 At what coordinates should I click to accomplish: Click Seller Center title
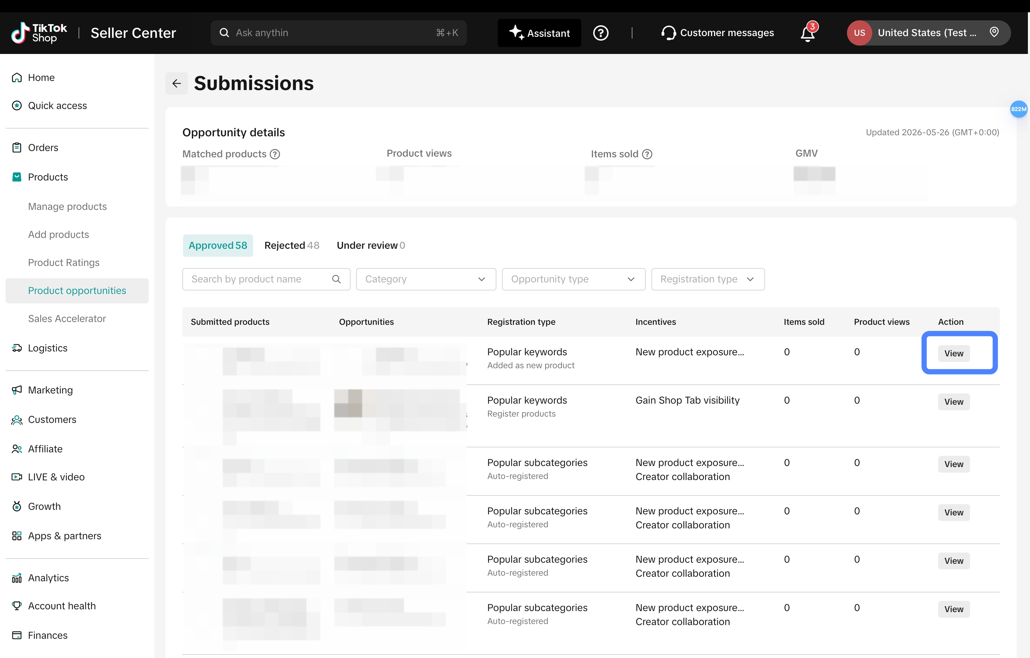pyautogui.click(x=134, y=33)
